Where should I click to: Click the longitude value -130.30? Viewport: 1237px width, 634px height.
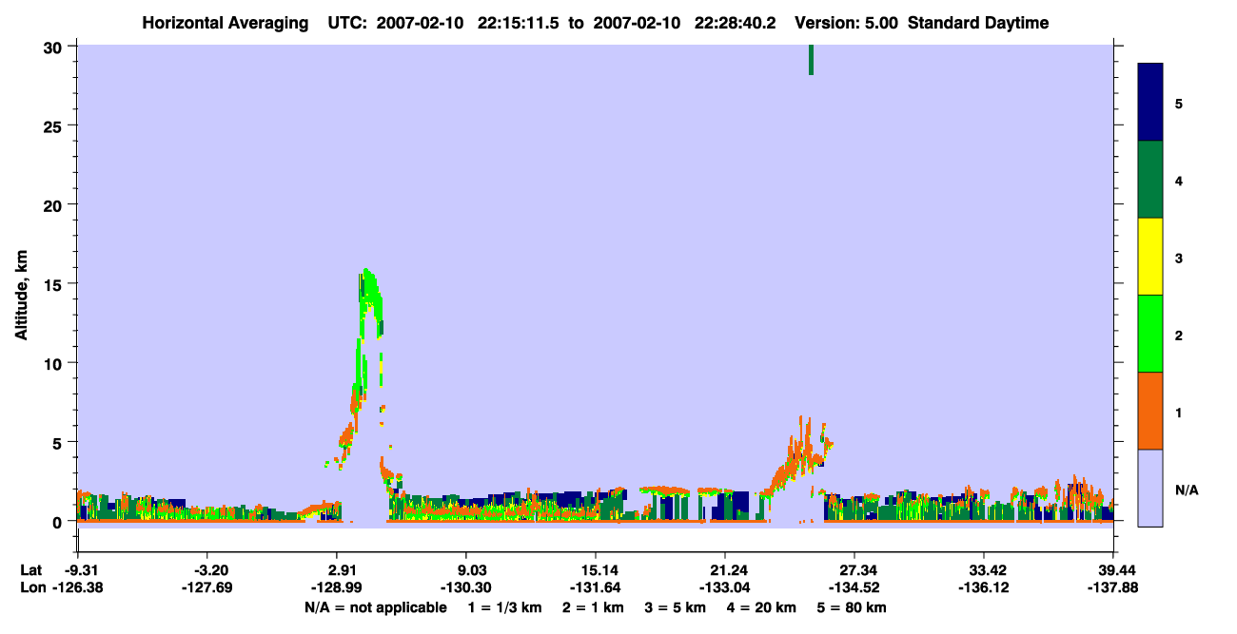coord(466,588)
